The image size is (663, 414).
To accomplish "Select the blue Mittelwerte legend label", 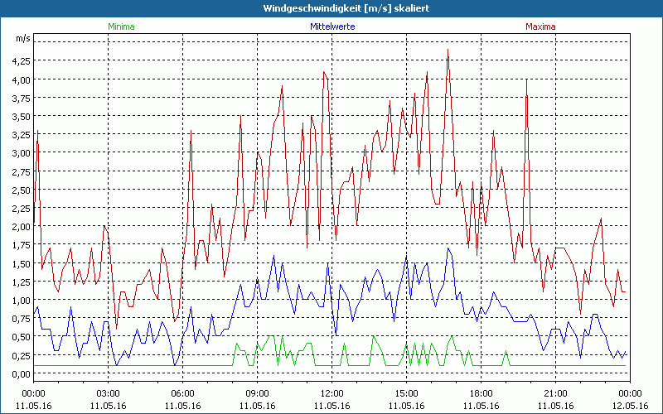I will [x=331, y=26].
